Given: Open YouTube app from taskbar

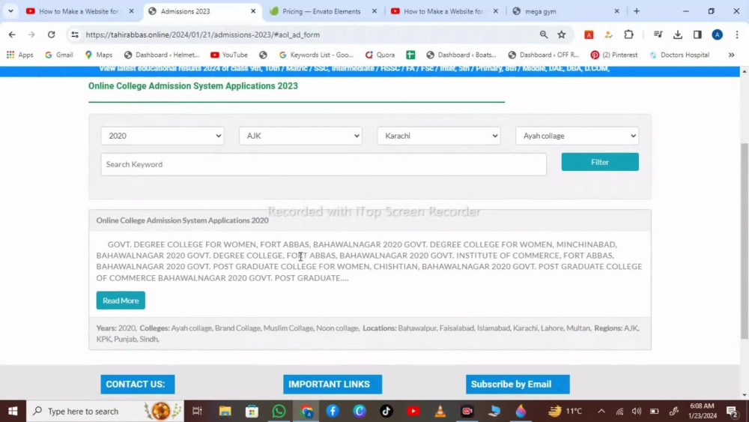Looking at the screenshot, I should click(413, 411).
